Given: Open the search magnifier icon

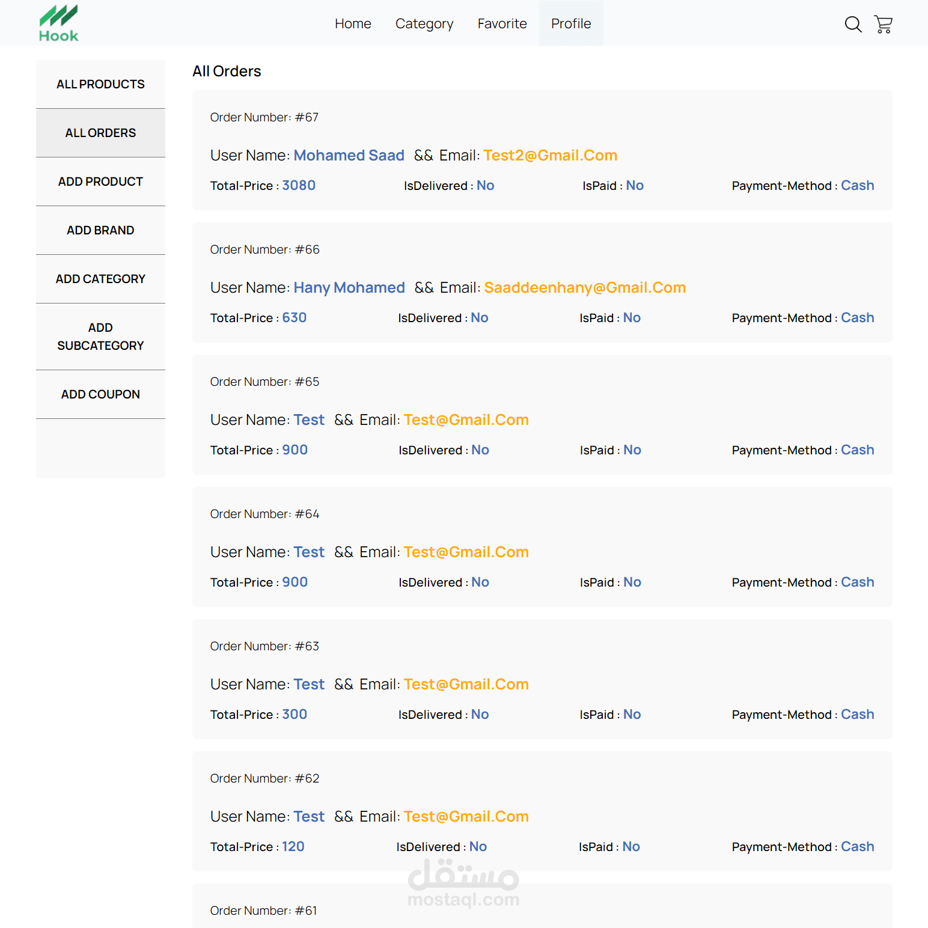Looking at the screenshot, I should (x=853, y=24).
